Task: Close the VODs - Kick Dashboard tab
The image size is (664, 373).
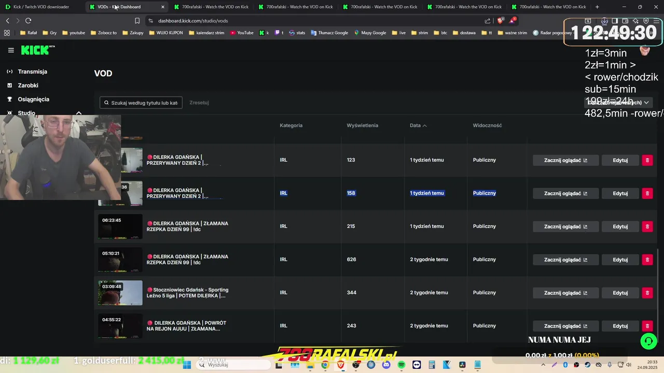Action: 163,7
